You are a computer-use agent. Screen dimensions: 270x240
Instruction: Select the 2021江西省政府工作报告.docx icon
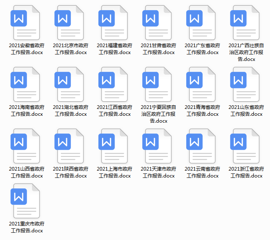[x=114, y=84]
